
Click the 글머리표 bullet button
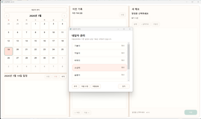click(x=145, y=24)
